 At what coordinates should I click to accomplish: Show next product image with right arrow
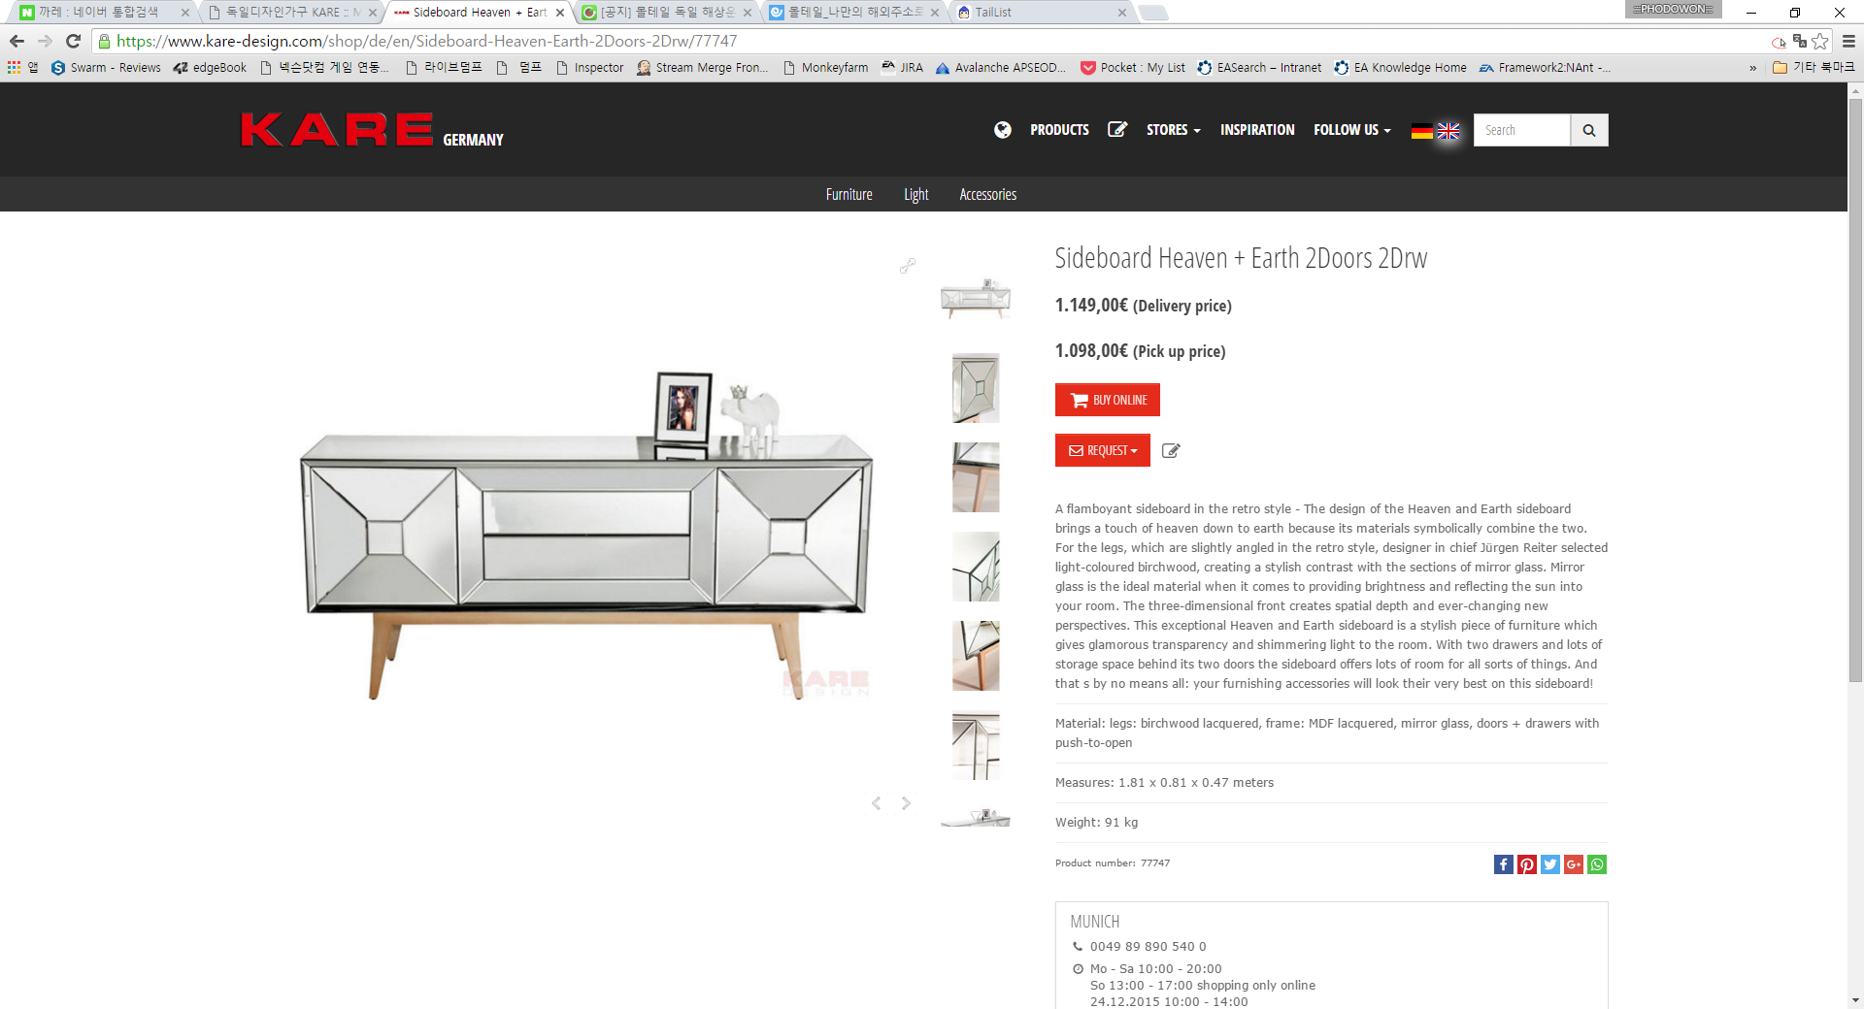906,803
